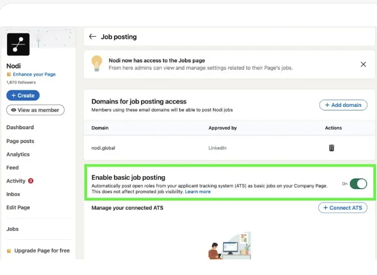Image resolution: width=377 pixels, height=275 pixels.
Task: Click the LinkedIn approved-by cell
Action: tap(217, 148)
